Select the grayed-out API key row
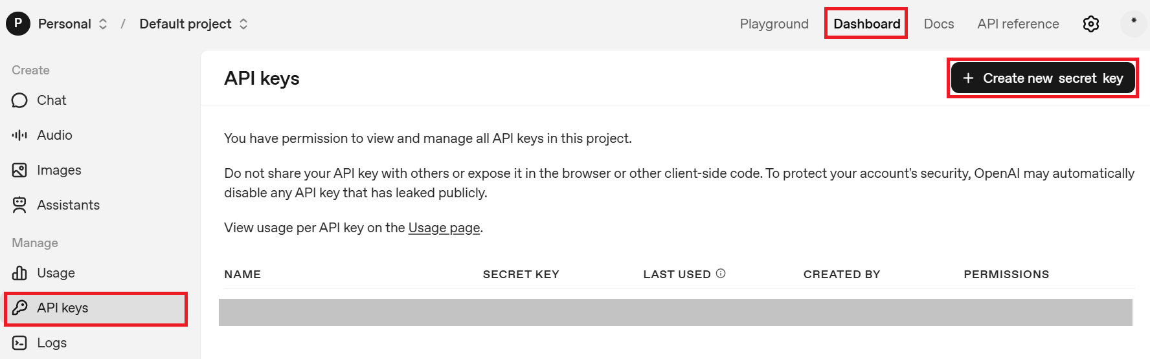This screenshot has width=1150, height=359. [675, 312]
